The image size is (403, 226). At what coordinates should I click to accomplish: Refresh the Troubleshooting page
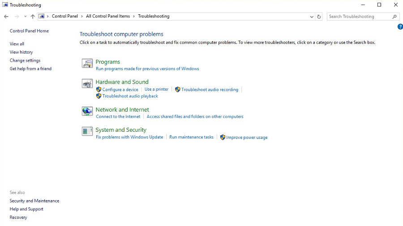tap(319, 17)
